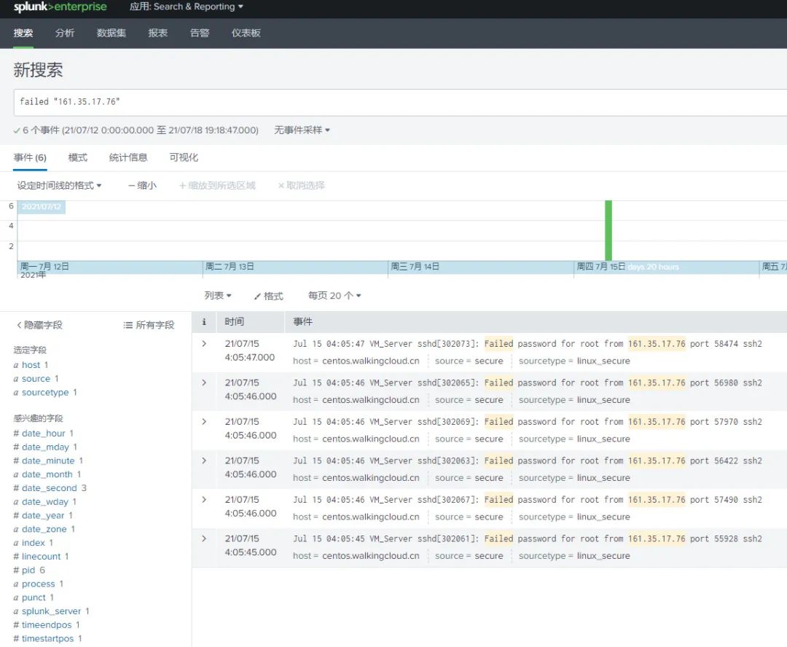787x647 pixels.
Task: Open the 所有字段 list button
Action: point(149,325)
